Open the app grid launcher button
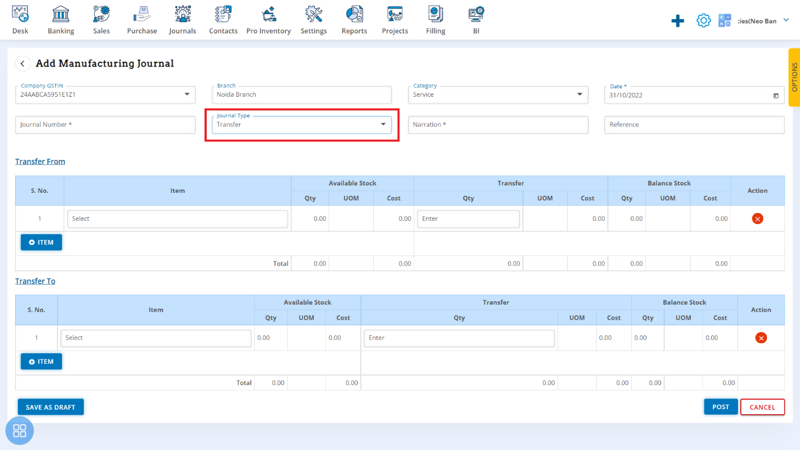 coord(20,431)
